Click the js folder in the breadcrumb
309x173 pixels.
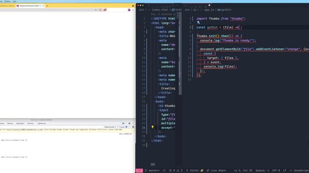tap(195, 10)
